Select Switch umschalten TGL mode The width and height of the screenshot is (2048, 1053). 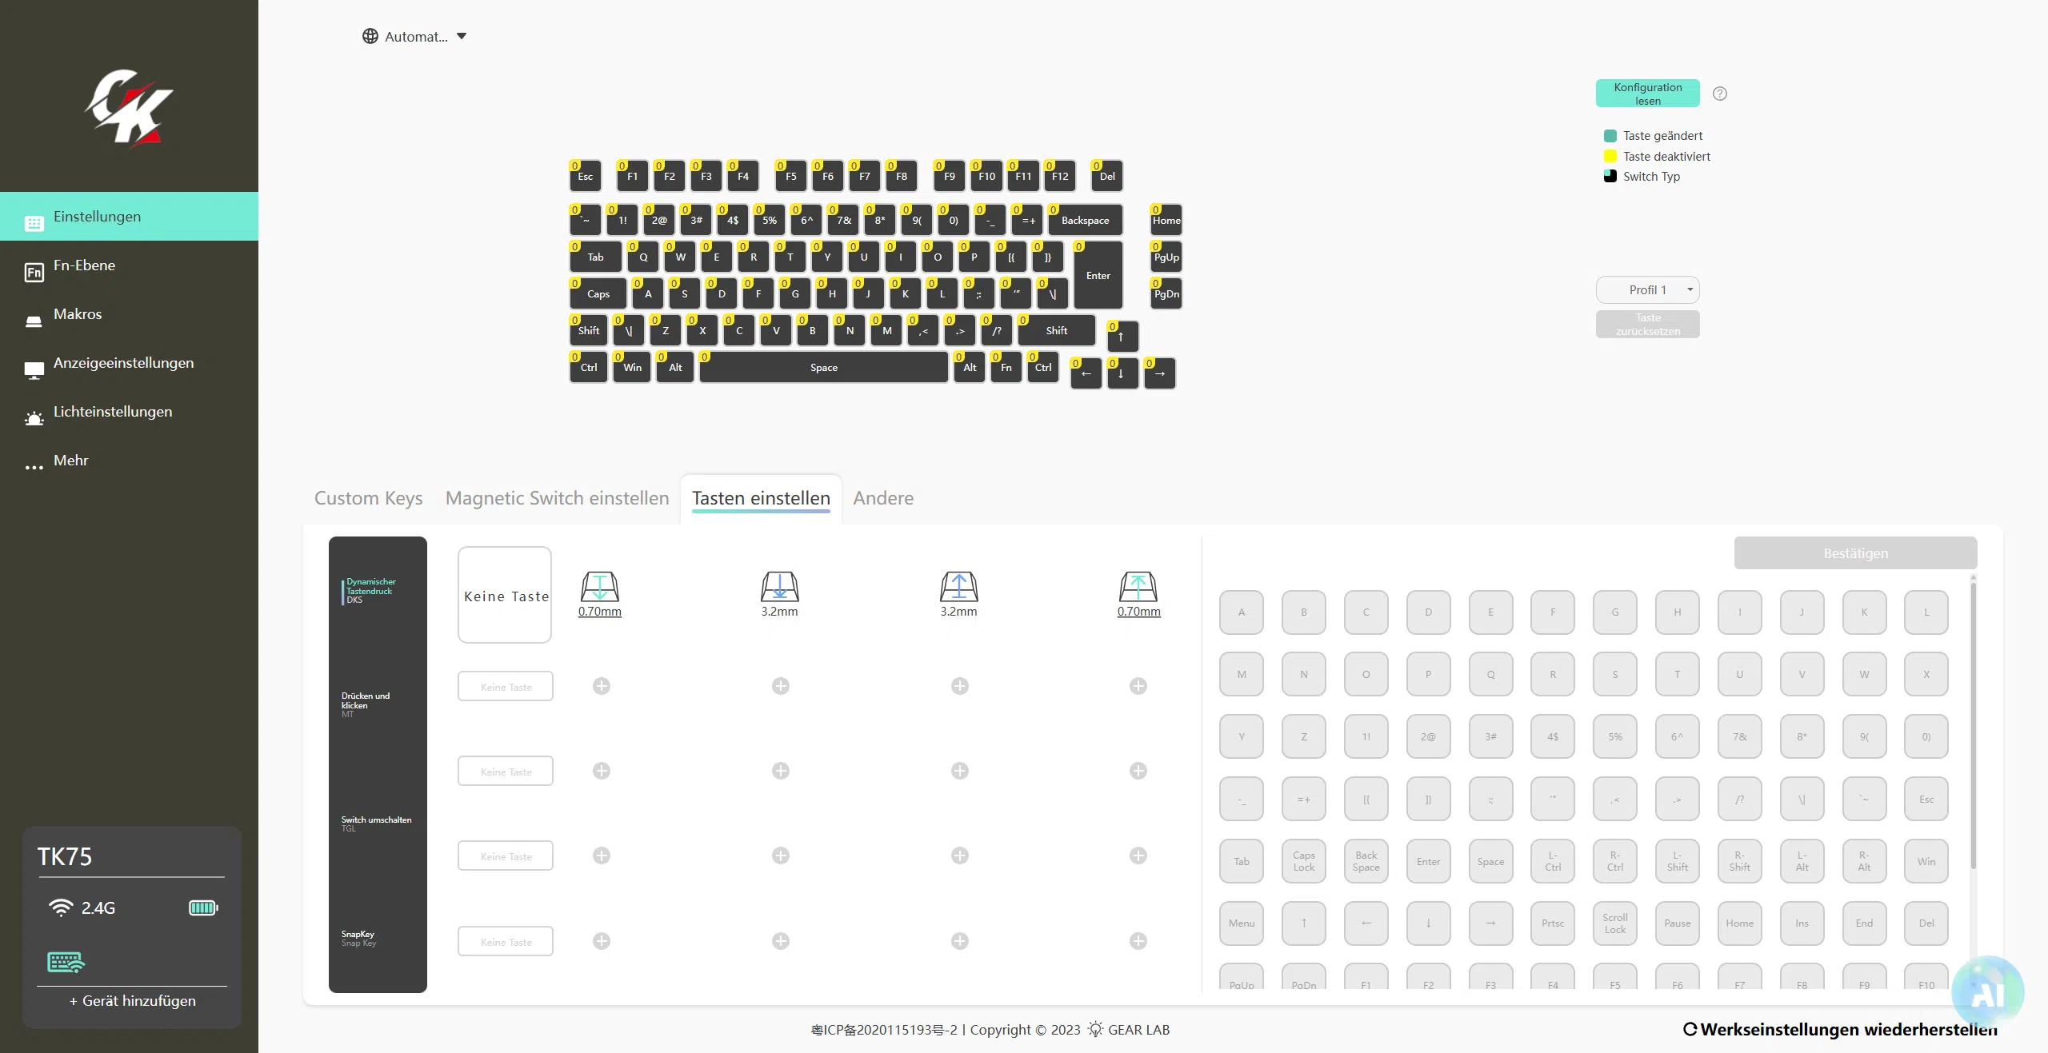click(376, 824)
